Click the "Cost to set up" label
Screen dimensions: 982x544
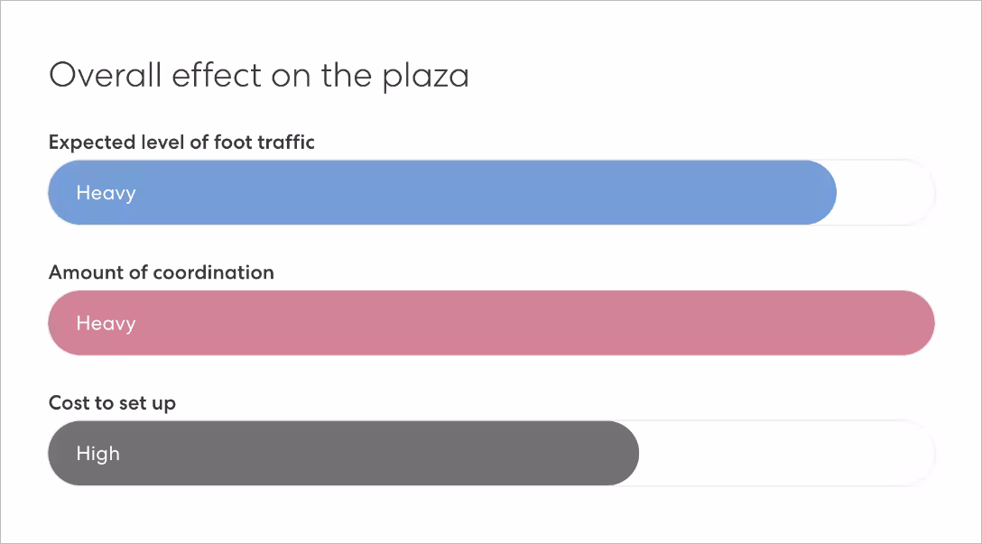tap(112, 402)
